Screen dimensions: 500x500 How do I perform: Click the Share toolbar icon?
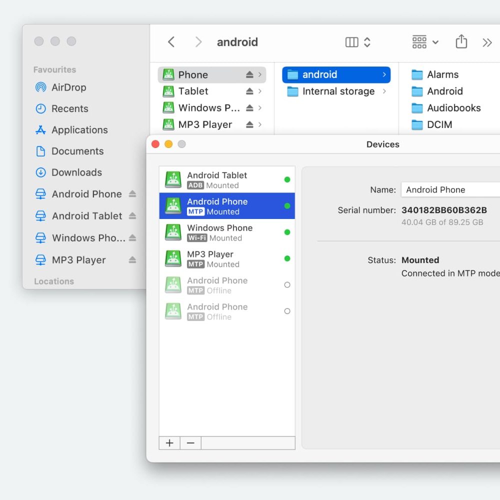[461, 42]
